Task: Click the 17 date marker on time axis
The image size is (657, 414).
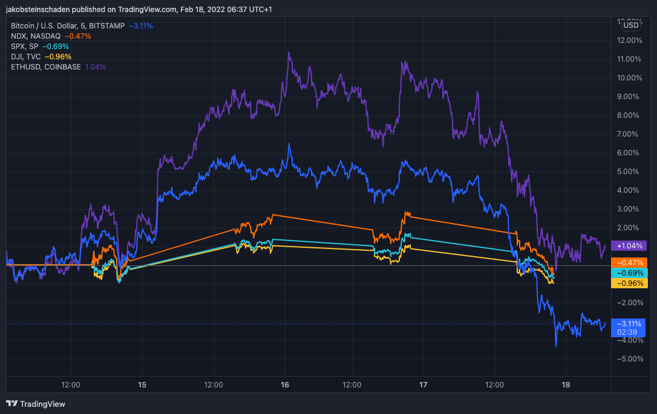Action: coord(423,385)
